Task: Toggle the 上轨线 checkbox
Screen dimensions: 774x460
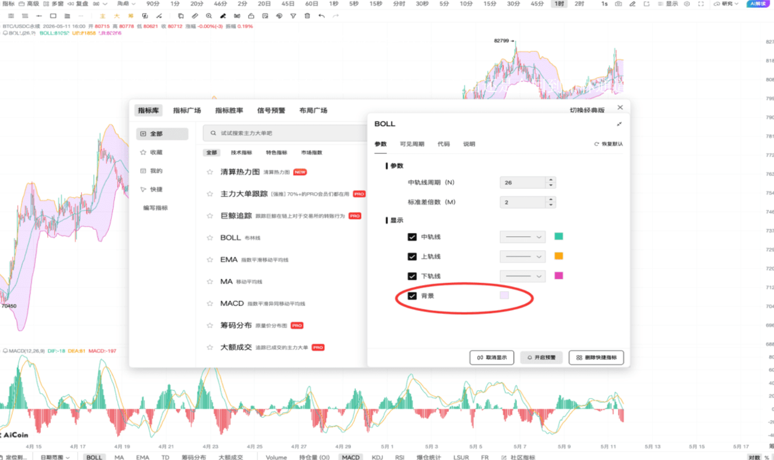Action: pos(412,257)
